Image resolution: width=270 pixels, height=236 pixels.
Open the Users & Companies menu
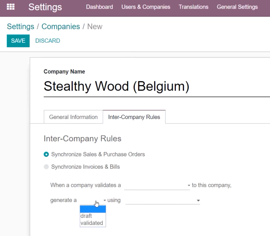[146, 7]
